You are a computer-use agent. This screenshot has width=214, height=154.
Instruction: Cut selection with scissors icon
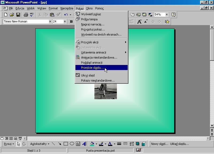coord(40,15)
